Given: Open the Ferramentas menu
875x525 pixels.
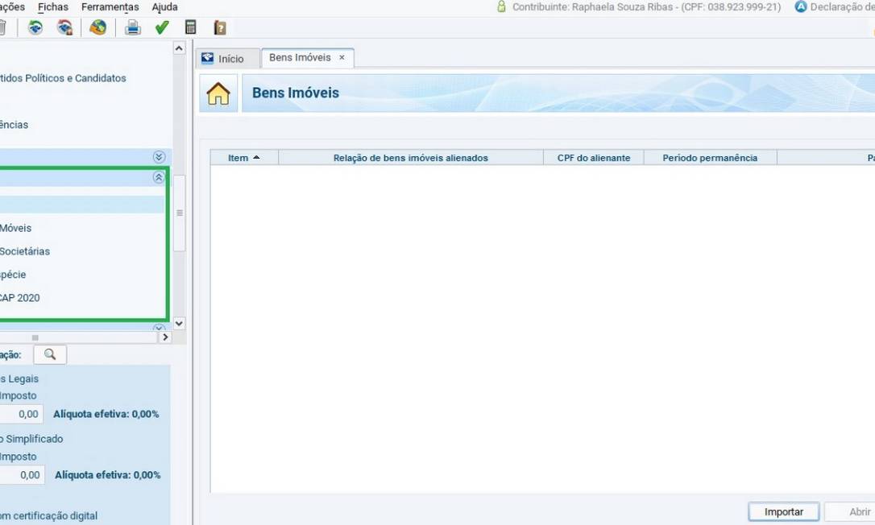Looking at the screenshot, I should [x=110, y=6].
